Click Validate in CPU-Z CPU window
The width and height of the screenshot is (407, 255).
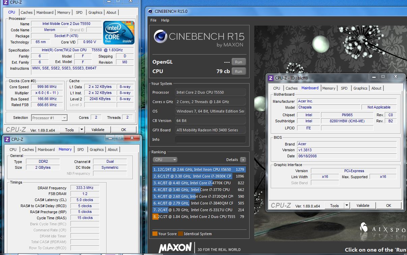(98, 130)
